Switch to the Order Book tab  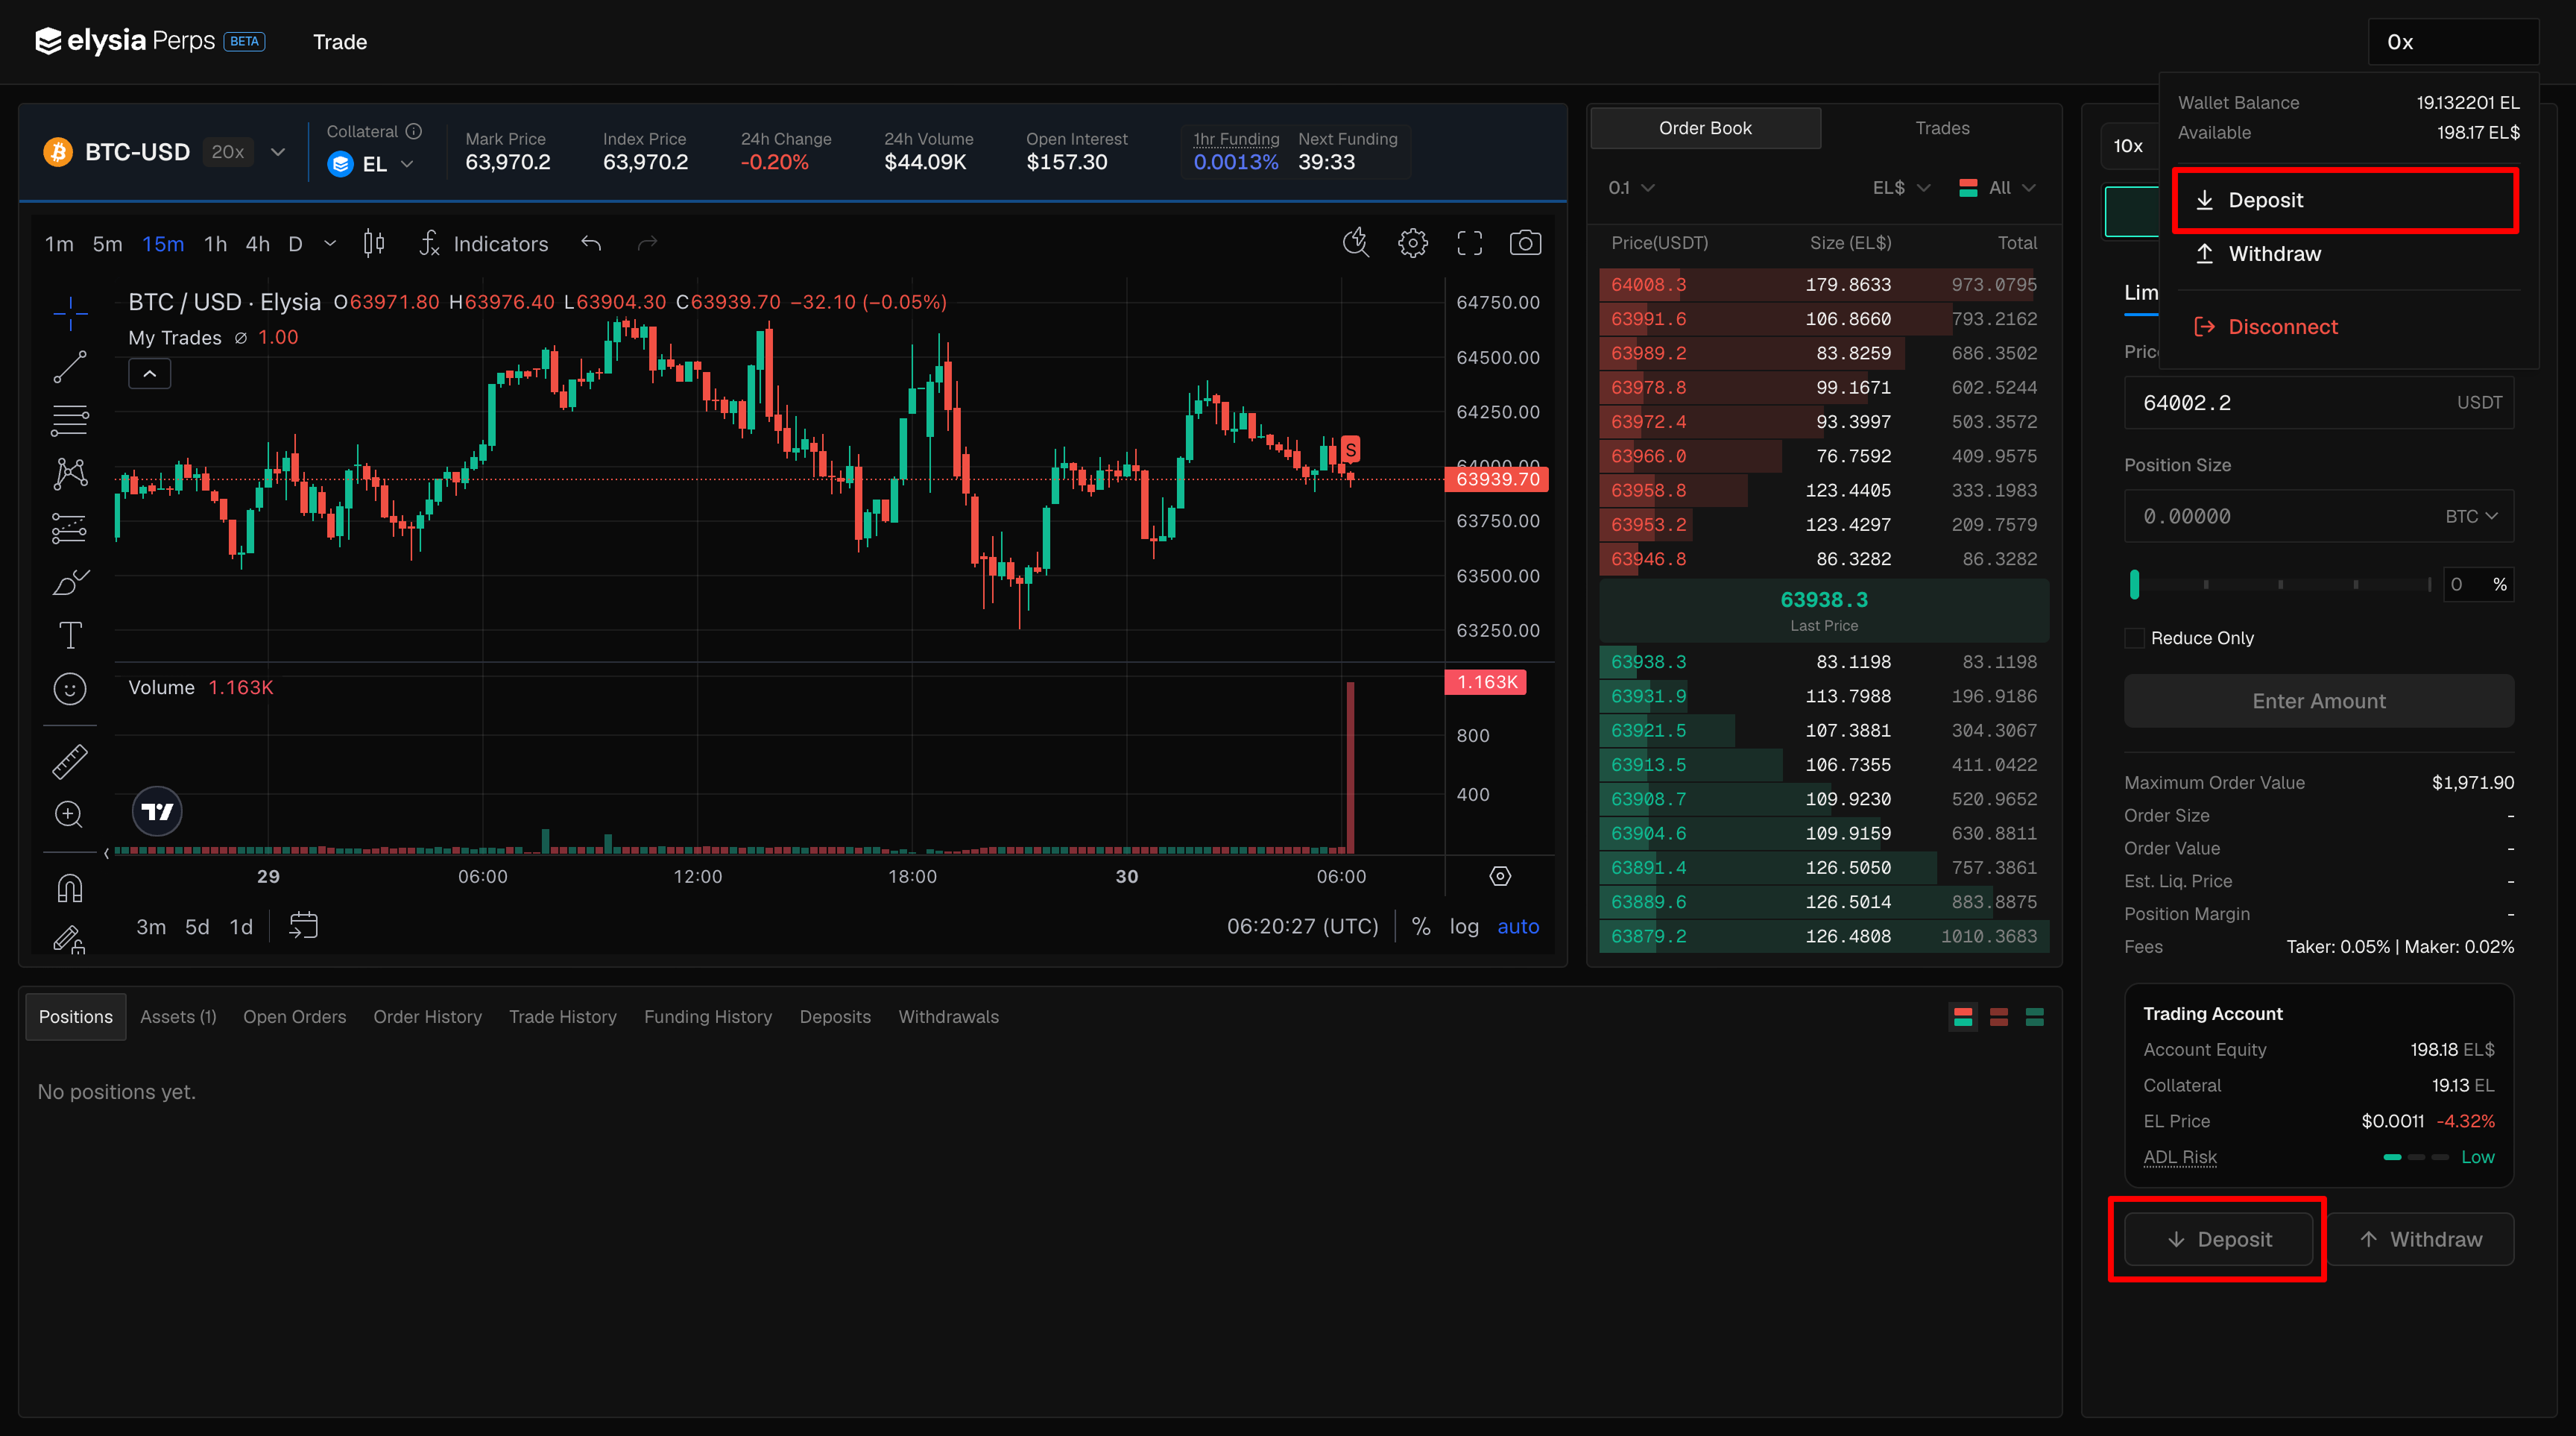pyautogui.click(x=1705, y=128)
